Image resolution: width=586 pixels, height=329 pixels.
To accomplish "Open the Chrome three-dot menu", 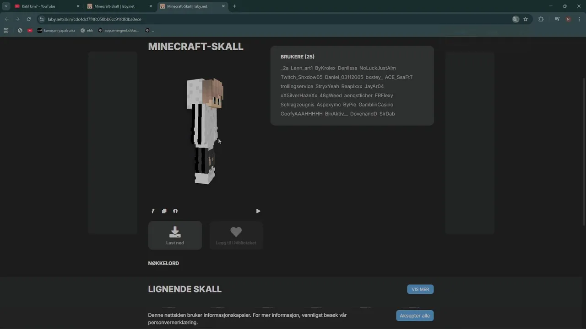I will [579, 19].
